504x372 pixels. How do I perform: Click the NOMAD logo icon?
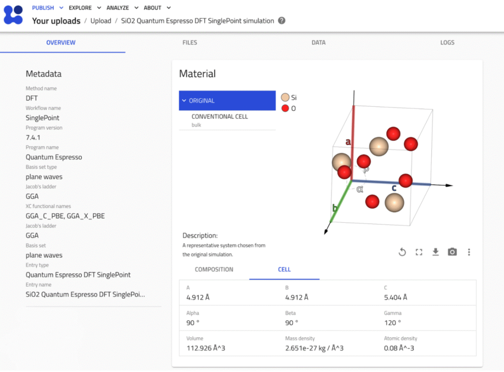tap(13, 15)
